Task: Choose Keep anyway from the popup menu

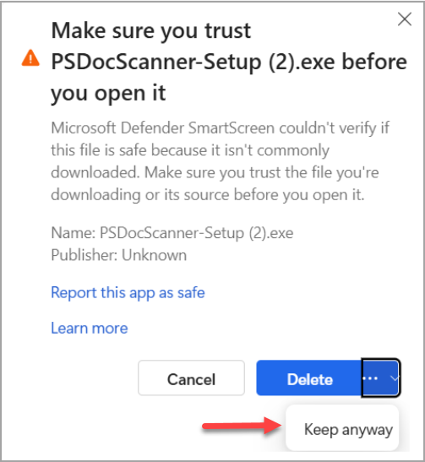Action: (x=348, y=430)
